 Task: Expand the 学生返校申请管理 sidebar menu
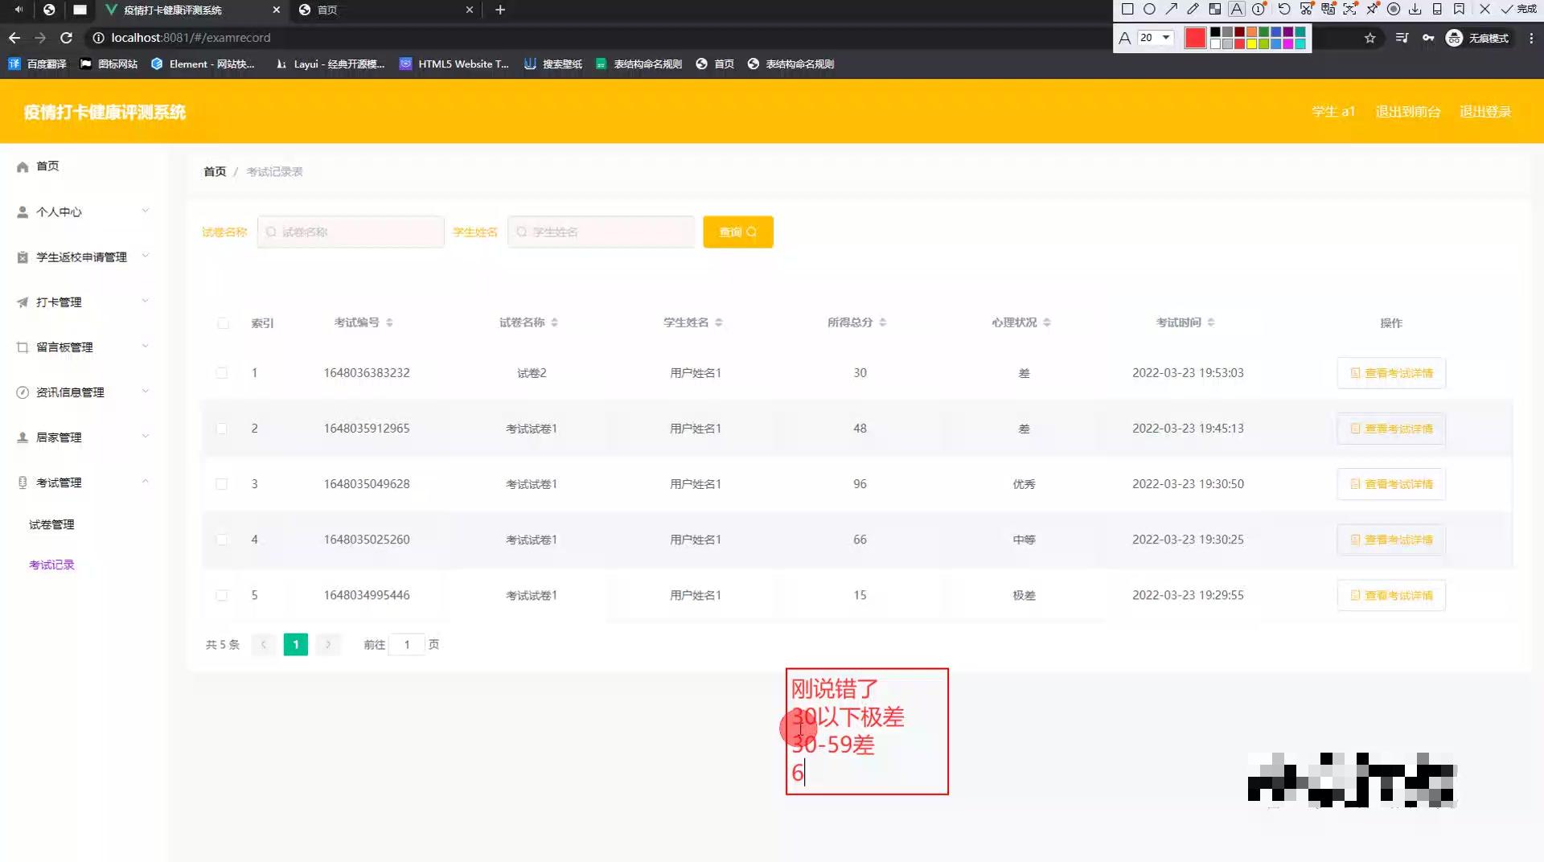click(x=84, y=257)
